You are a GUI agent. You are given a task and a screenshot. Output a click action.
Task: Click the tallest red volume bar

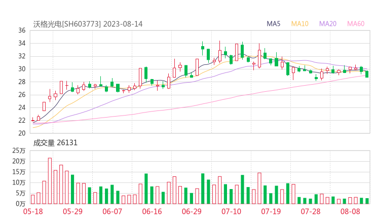tap(50, 180)
